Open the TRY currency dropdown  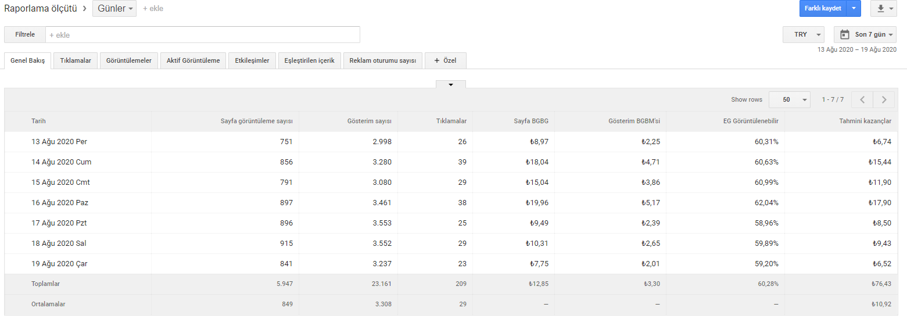tap(804, 34)
